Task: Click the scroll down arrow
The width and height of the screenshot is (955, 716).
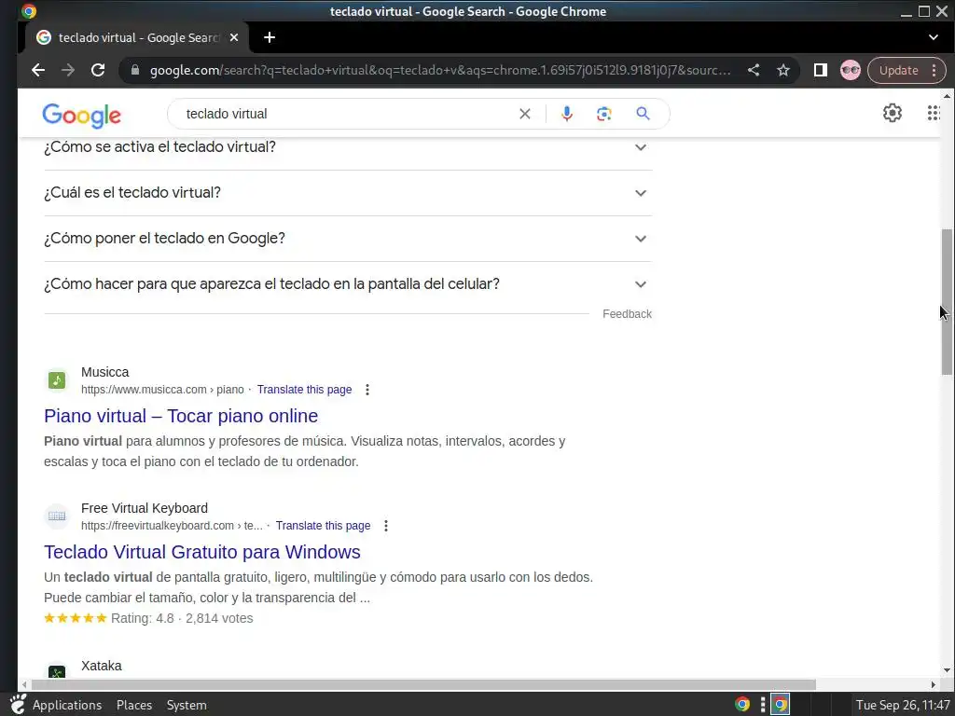Action: pos(948,670)
